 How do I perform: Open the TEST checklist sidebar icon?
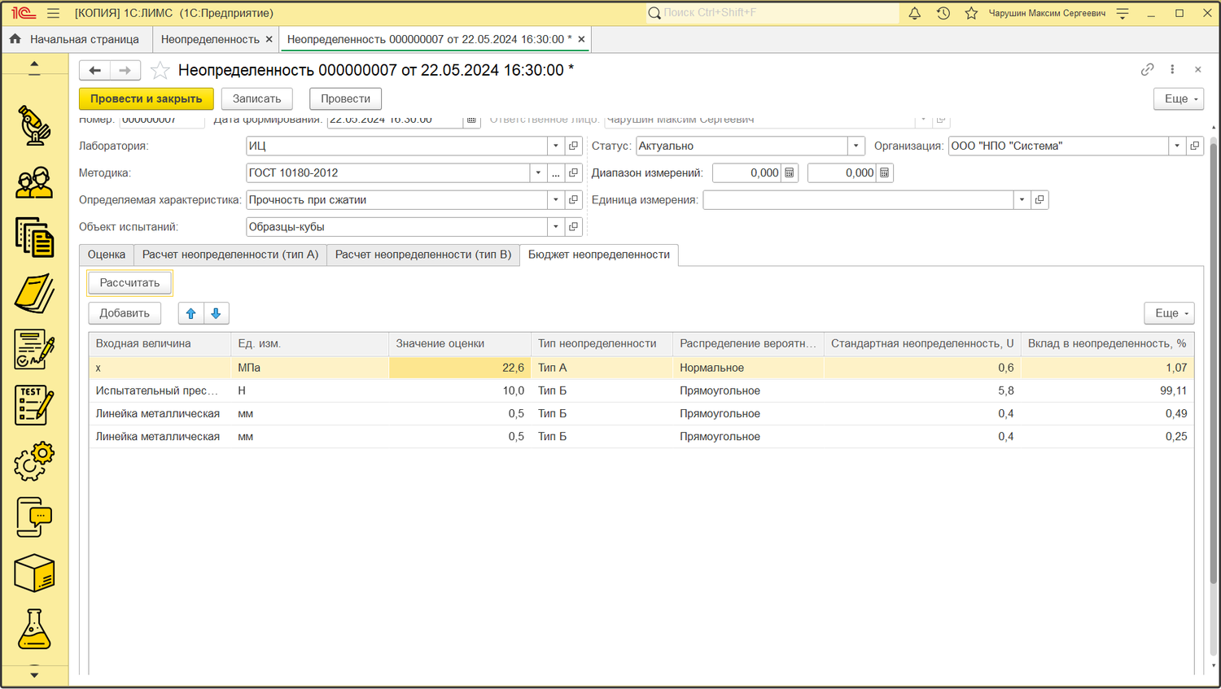pyautogui.click(x=34, y=405)
